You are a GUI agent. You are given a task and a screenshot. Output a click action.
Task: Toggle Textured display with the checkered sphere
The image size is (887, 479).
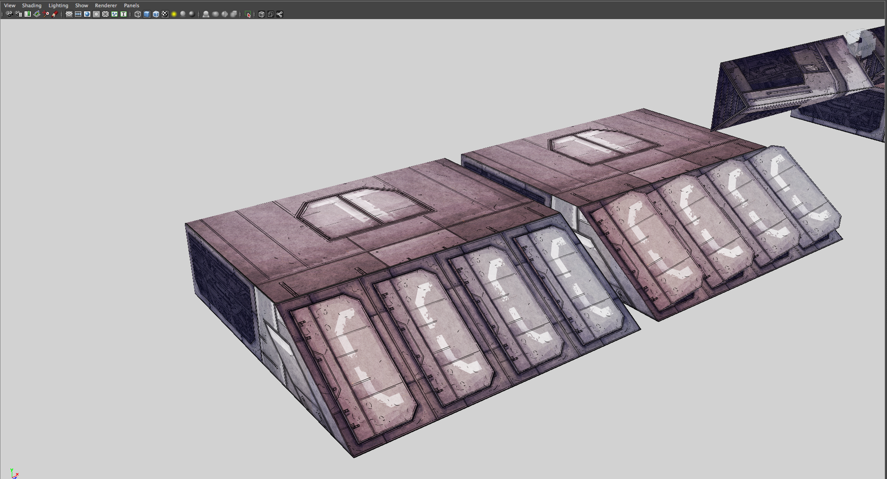coord(165,14)
